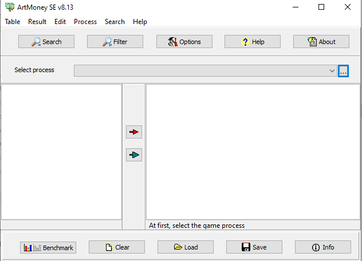Click the red arrow transfer button
The height and width of the screenshot is (261, 362).
(134, 132)
